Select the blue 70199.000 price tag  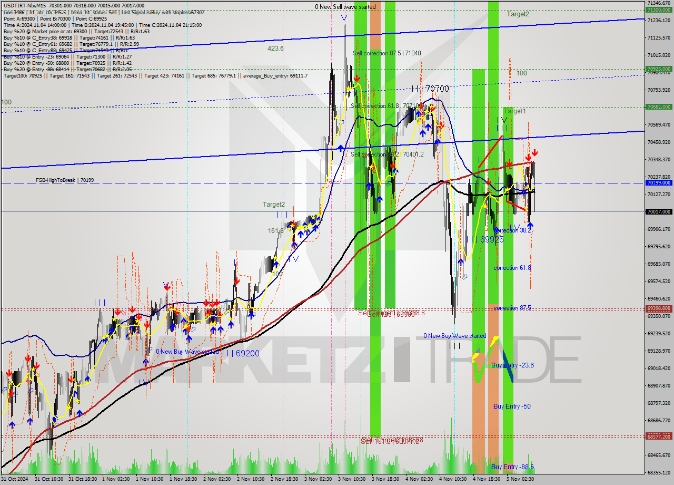(x=659, y=183)
